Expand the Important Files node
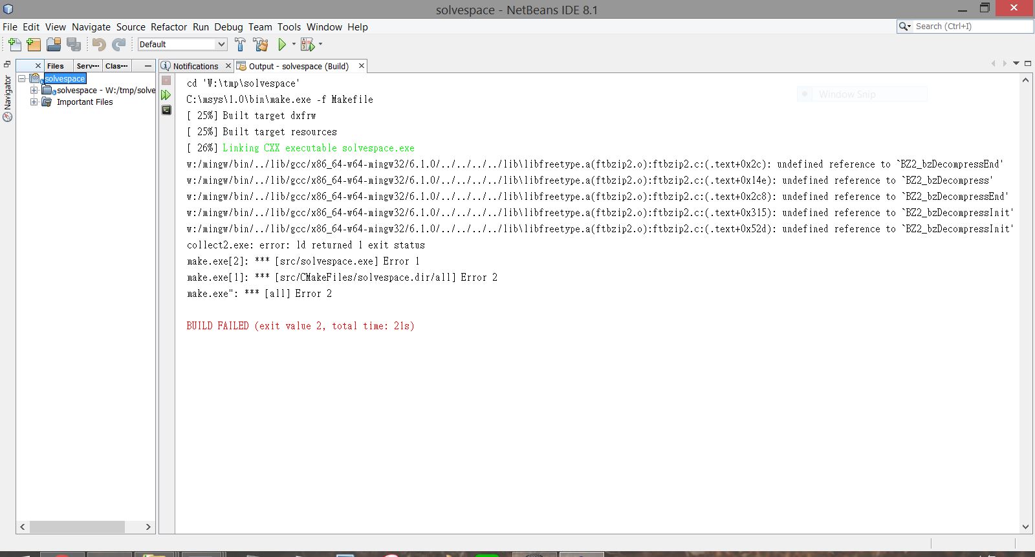The width and height of the screenshot is (1035, 557). coord(34,102)
